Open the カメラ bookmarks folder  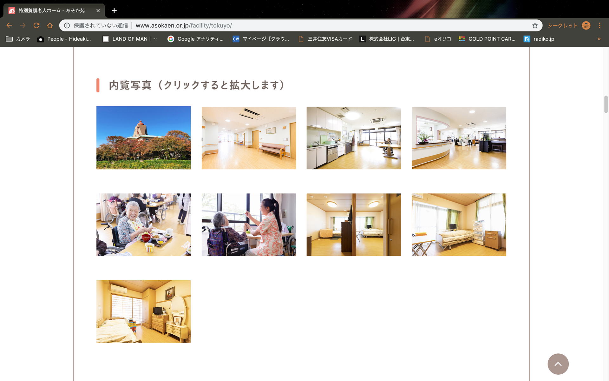18,39
